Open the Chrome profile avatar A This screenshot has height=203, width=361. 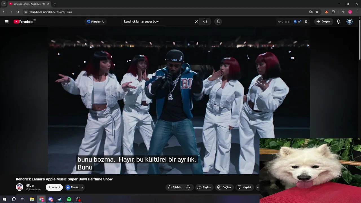pyautogui.click(x=350, y=12)
